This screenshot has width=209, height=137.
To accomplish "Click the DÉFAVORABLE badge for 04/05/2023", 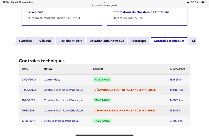I will point(125,90).
